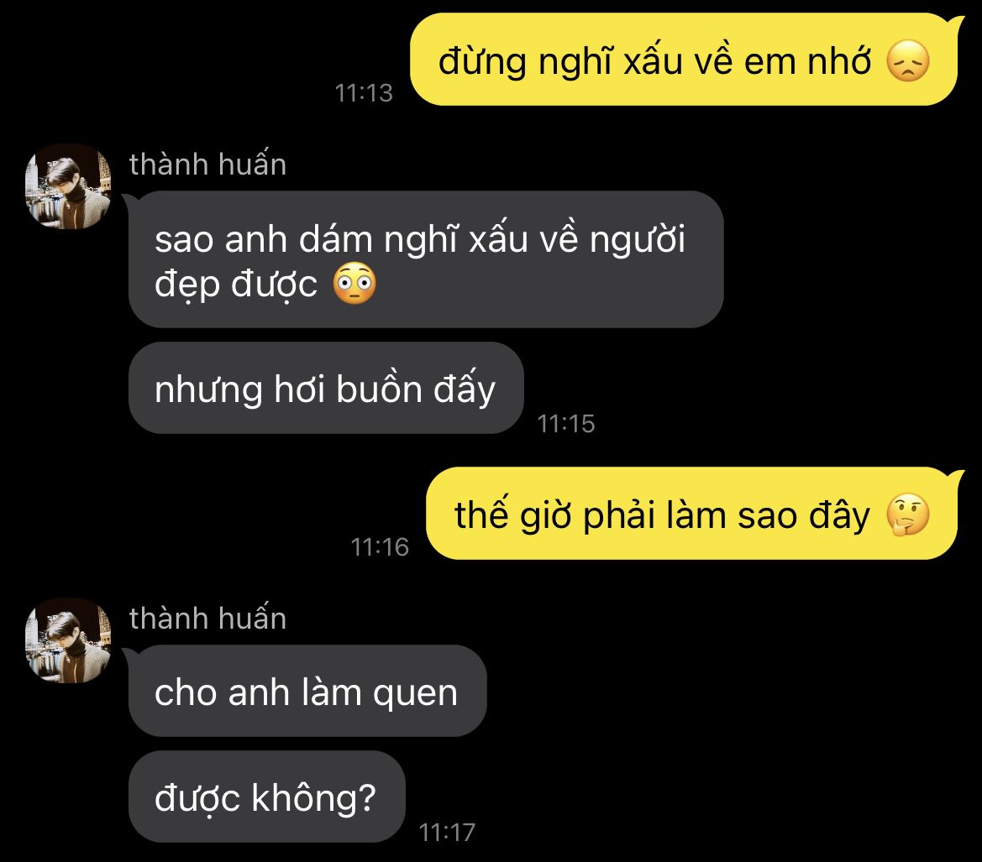Select the message "nhưng hơi buồn đấy"
Image resolution: width=982 pixels, height=862 pixels.
(326, 388)
